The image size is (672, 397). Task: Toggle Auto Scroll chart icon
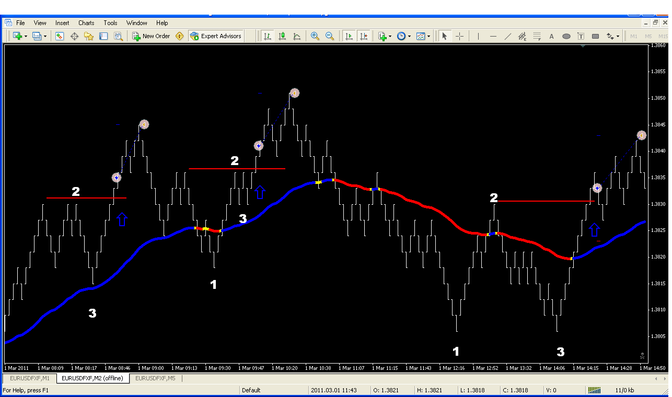coord(349,36)
